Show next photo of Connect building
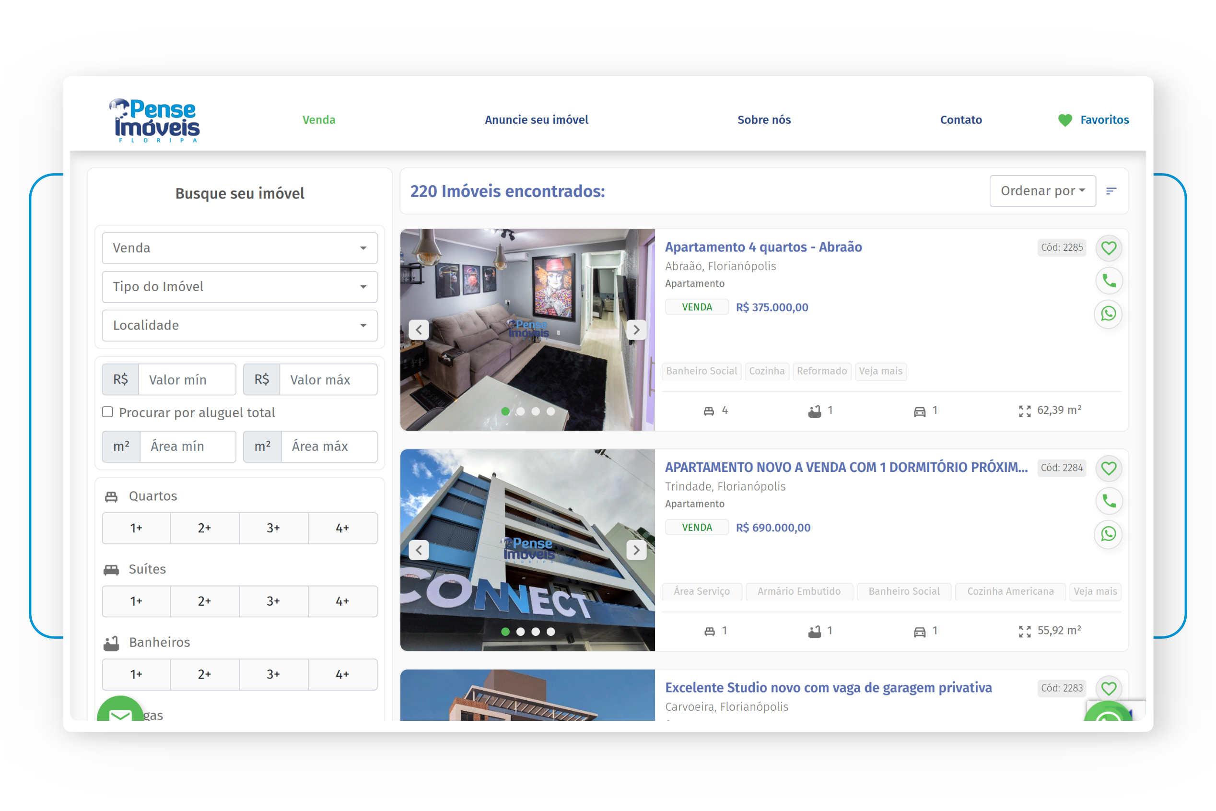 pos(636,550)
